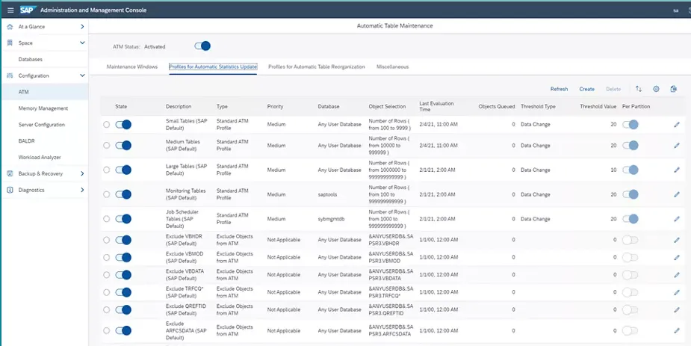Edit the Small Tables profile pencil
The width and height of the screenshot is (691, 346).
click(677, 124)
